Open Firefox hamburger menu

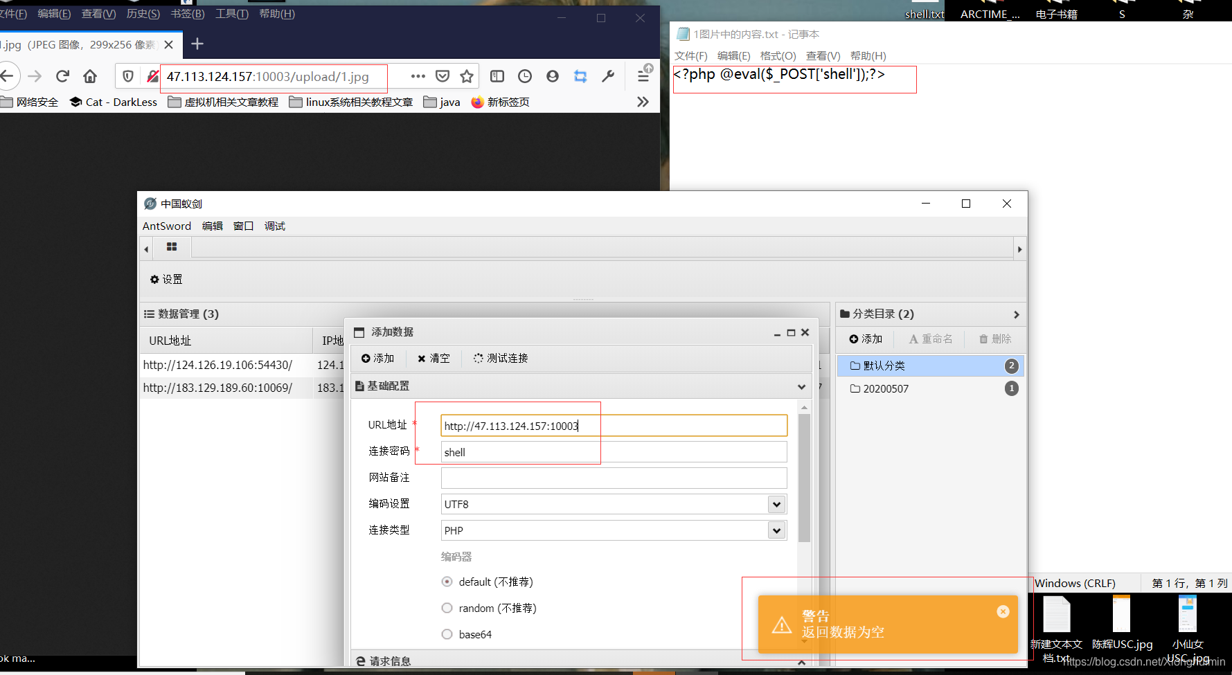pos(643,76)
